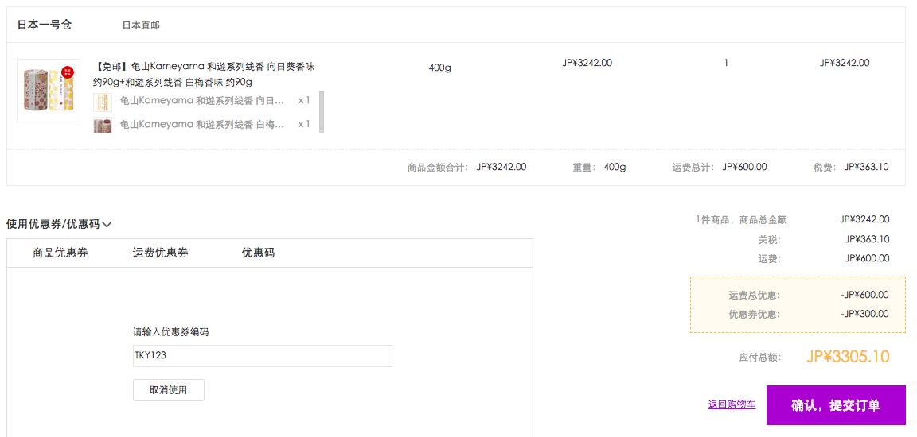Screen dimensions: 917x437
Task: Go back via 返回购物车 link
Action: click(732, 404)
